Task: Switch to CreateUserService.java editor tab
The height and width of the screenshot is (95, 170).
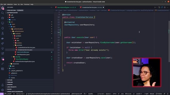Action: point(92,7)
